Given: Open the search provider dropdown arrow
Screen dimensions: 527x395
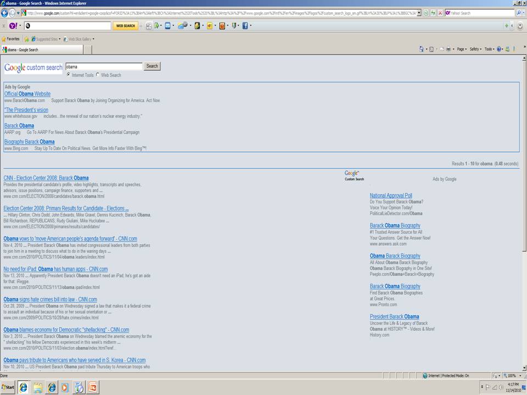Looking at the screenshot, I should (x=524, y=13).
